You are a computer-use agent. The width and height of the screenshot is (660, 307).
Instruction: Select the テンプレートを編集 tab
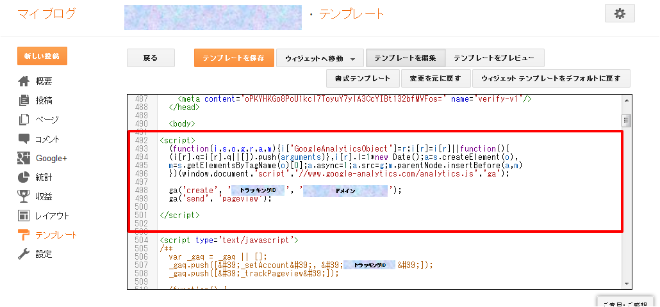coord(406,58)
